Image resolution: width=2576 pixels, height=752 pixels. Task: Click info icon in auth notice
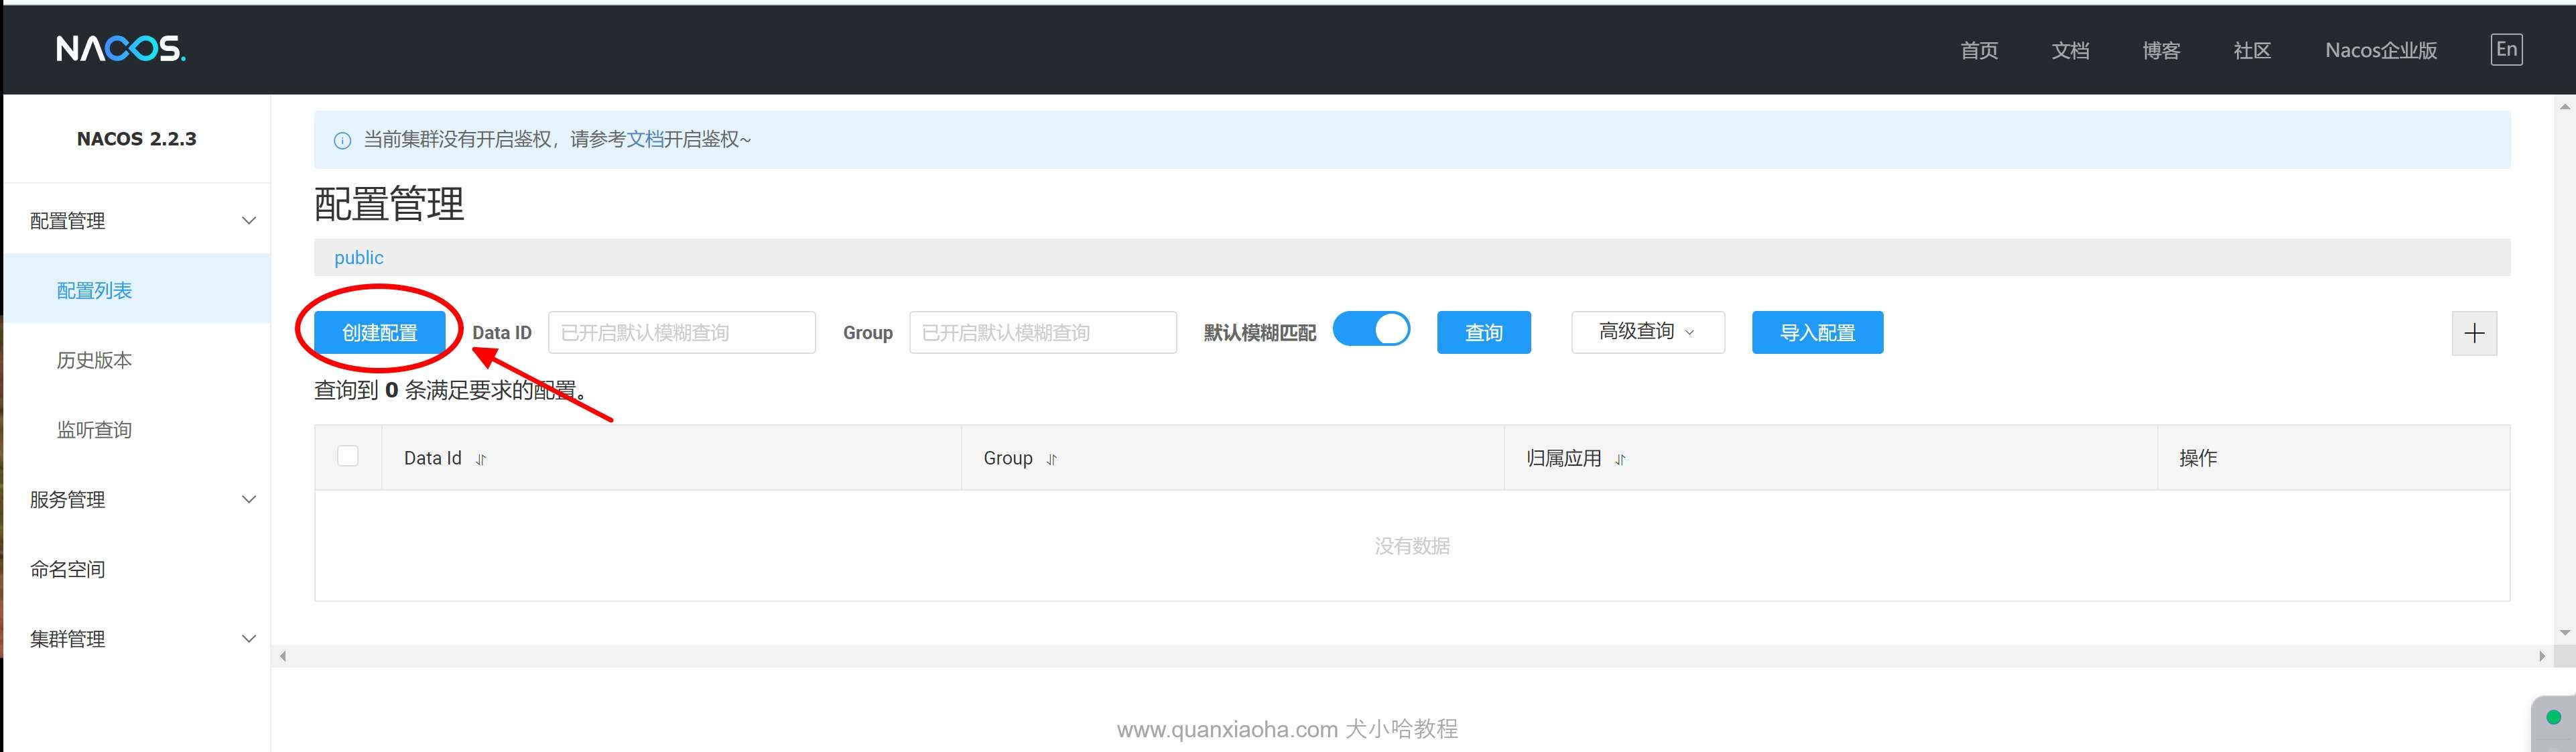(342, 140)
